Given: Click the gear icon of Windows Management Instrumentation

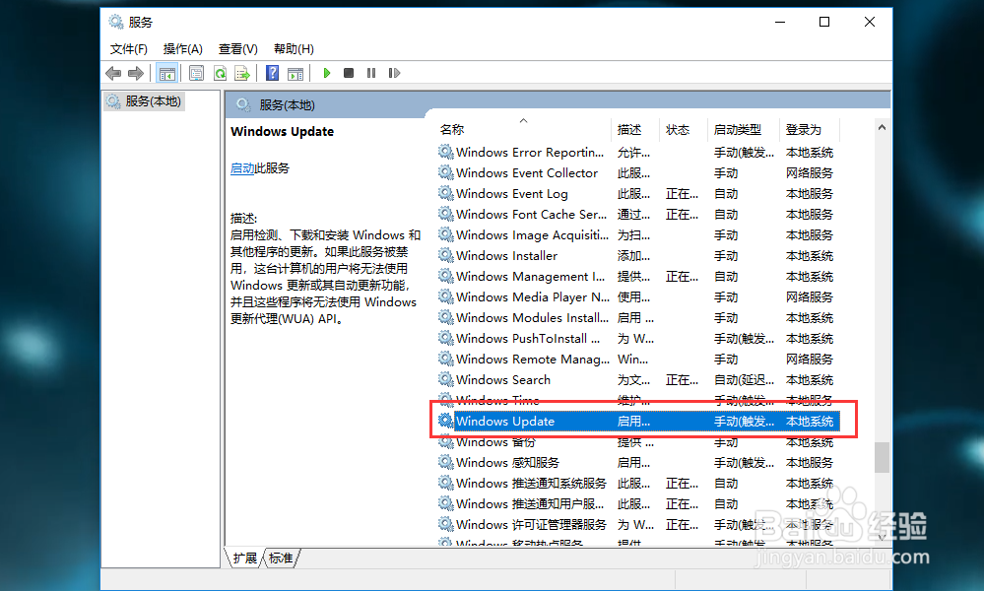Looking at the screenshot, I should 445,276.
